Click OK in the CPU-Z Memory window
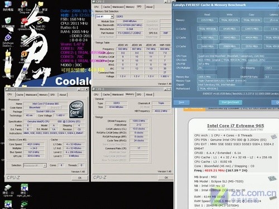This screenshot has height=209, width=279. (166, 178)
